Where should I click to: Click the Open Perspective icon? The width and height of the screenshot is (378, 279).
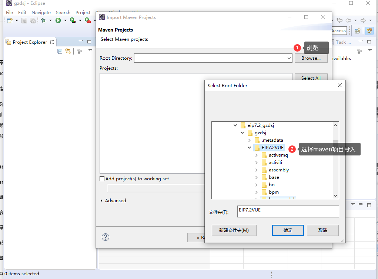point(358,31)
